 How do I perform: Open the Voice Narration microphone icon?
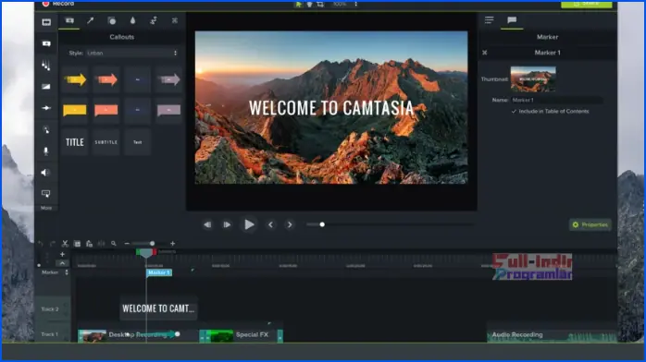pos(46,151)
